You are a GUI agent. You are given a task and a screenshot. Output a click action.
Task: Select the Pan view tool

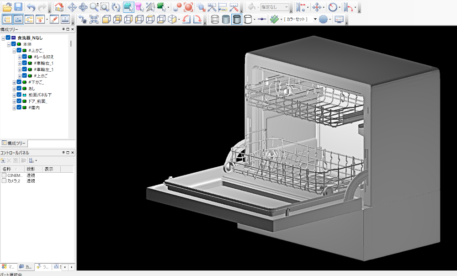pyautogui.click(x=73, y=6)
